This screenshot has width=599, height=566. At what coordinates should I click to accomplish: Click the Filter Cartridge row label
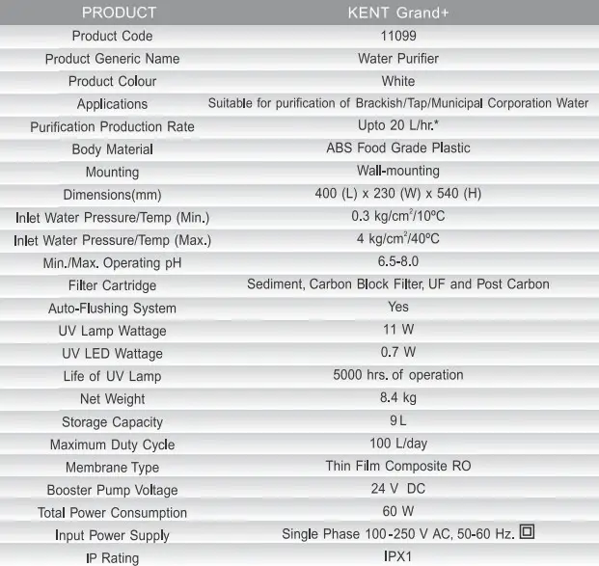click(x=112, y=285)
